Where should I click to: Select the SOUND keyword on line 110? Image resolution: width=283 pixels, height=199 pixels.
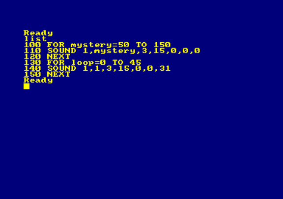(62, 51)
